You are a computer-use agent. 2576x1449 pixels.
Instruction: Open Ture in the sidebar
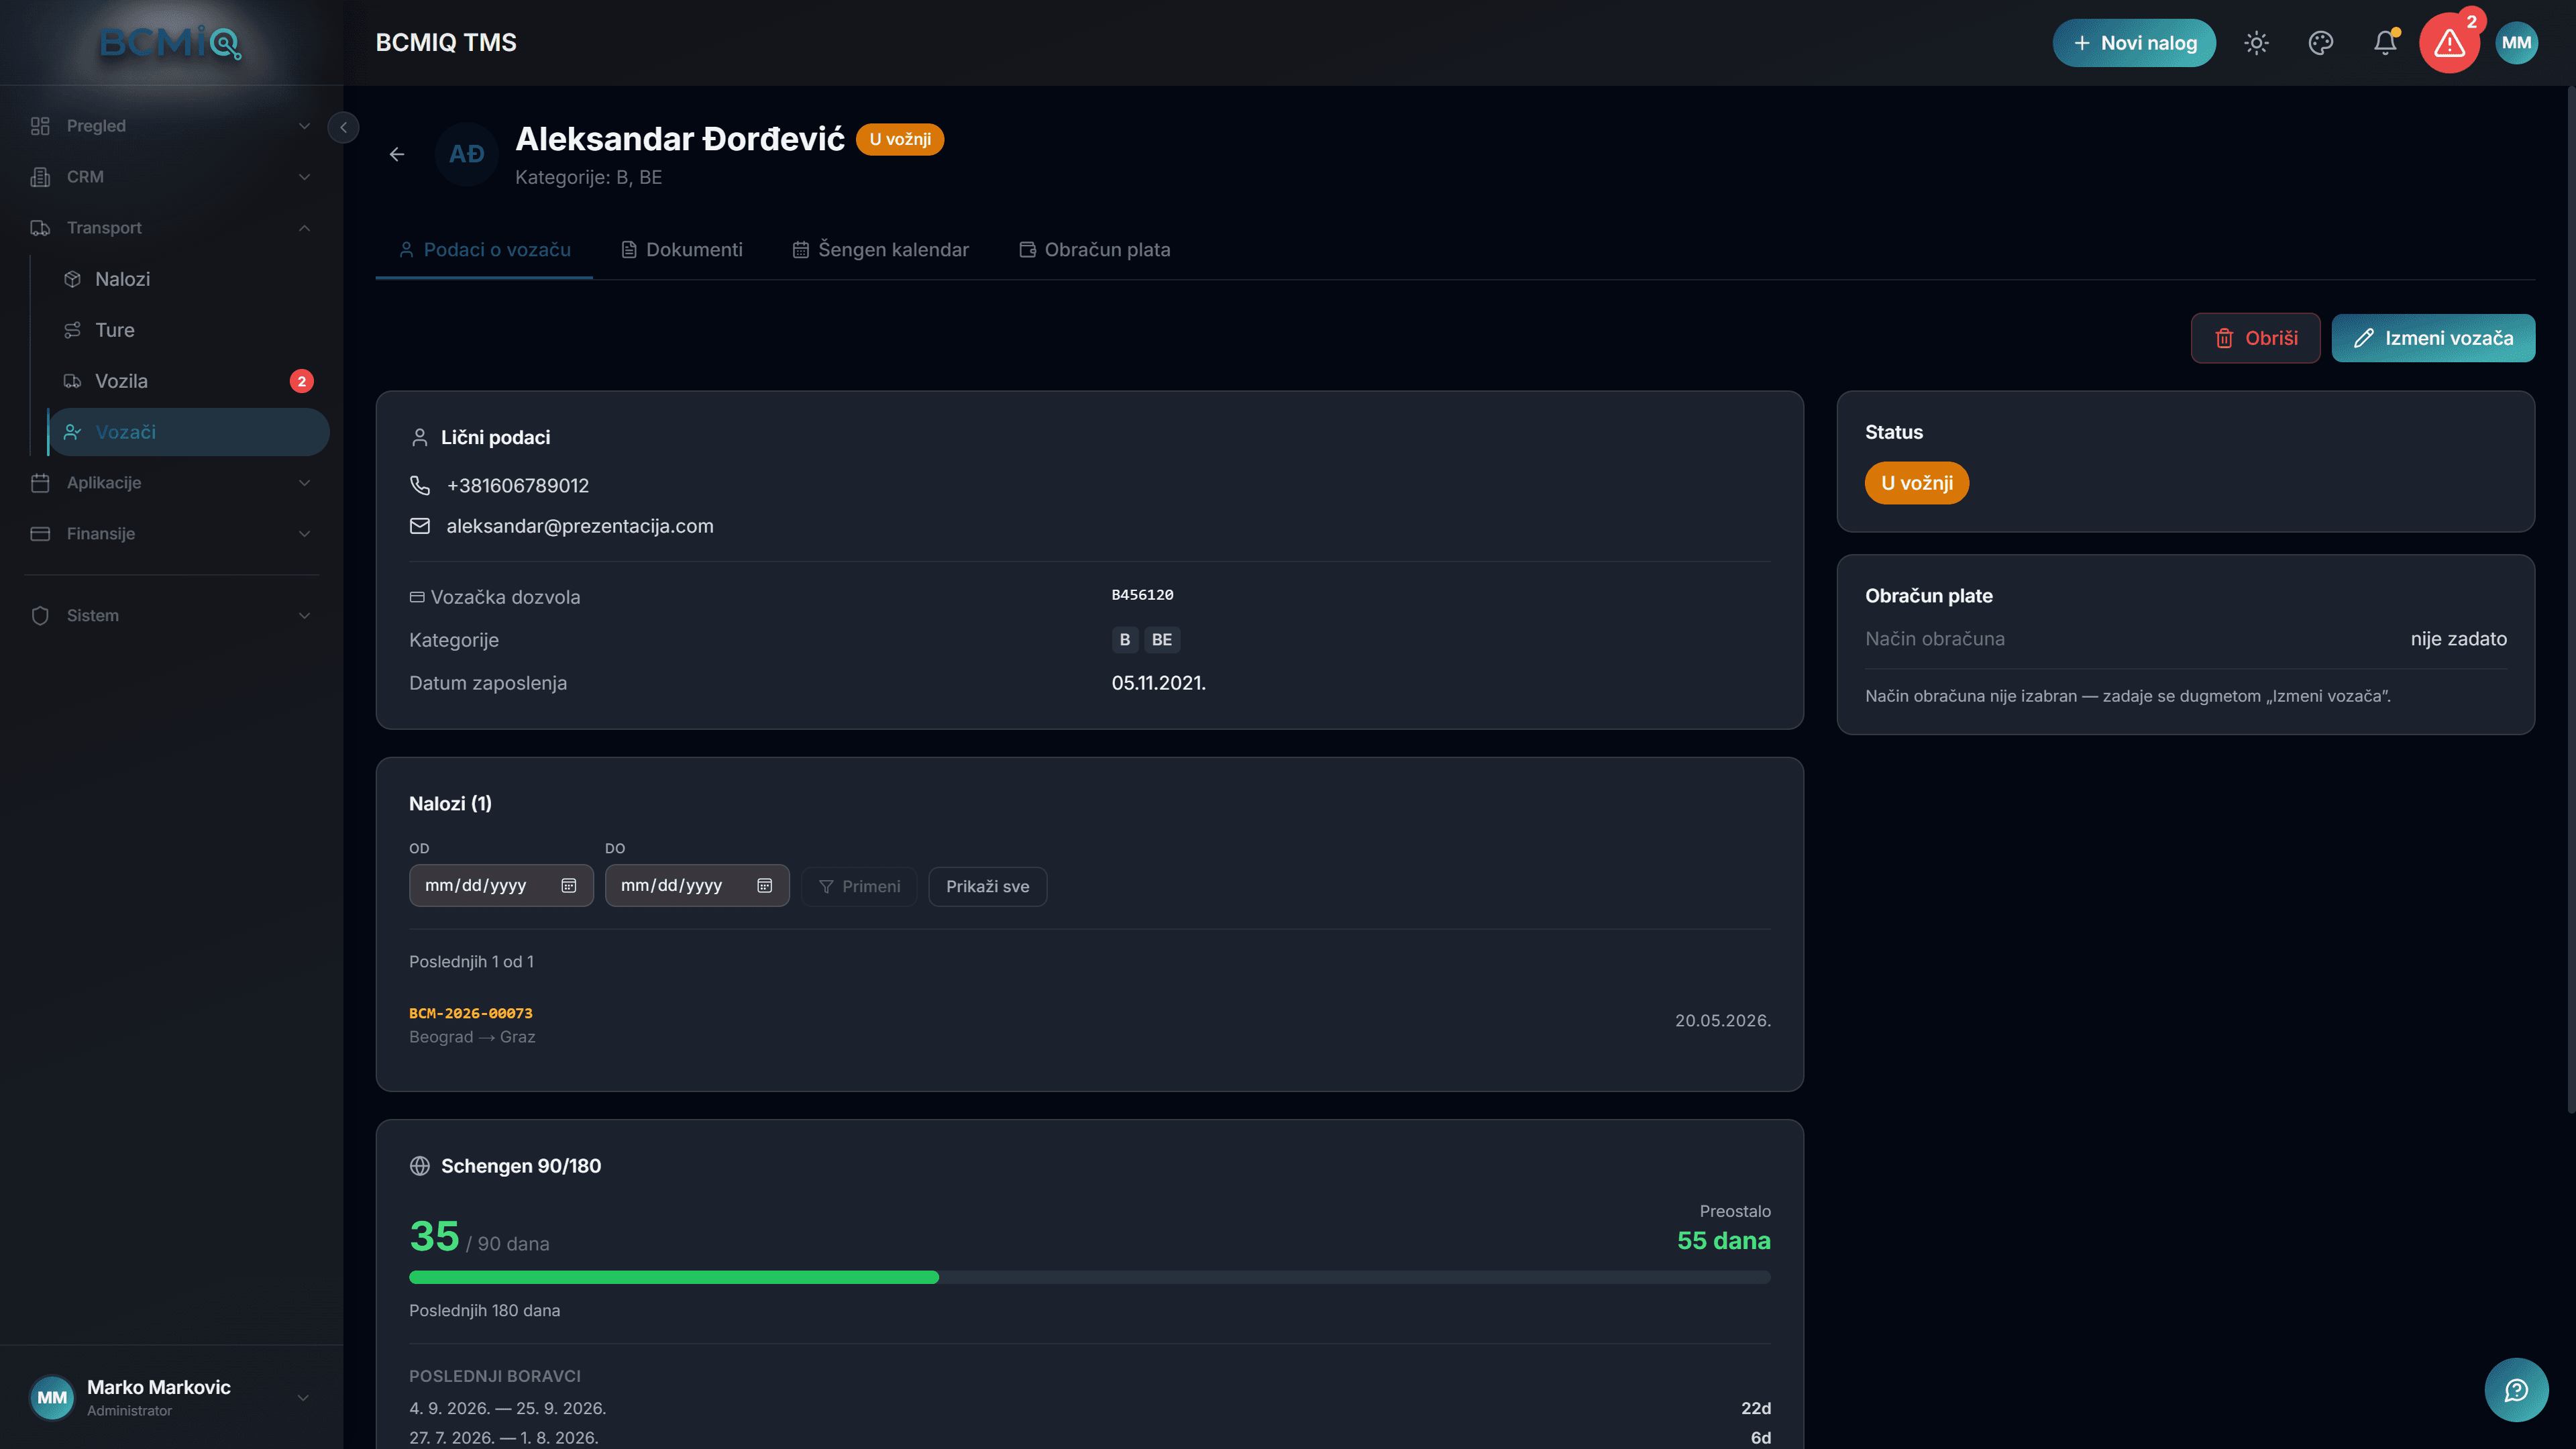pyautogui.click(x=189, y=330)
